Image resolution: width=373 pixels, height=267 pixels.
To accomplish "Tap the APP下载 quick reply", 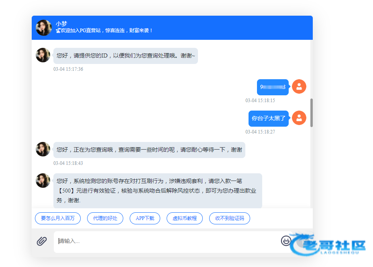I will point(145,218).
